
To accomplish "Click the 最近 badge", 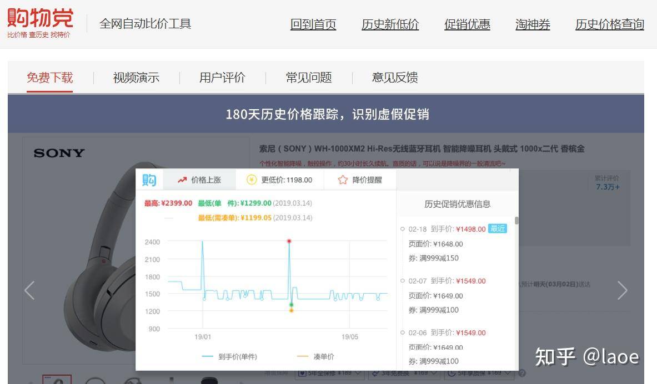I will pyautogui.click(x=498, y=228).
